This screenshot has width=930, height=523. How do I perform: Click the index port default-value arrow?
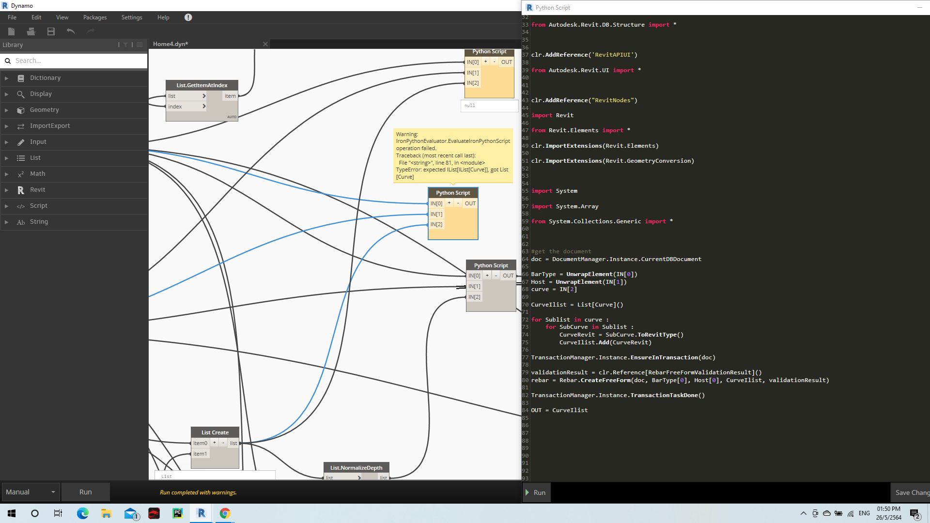point(204,107)
